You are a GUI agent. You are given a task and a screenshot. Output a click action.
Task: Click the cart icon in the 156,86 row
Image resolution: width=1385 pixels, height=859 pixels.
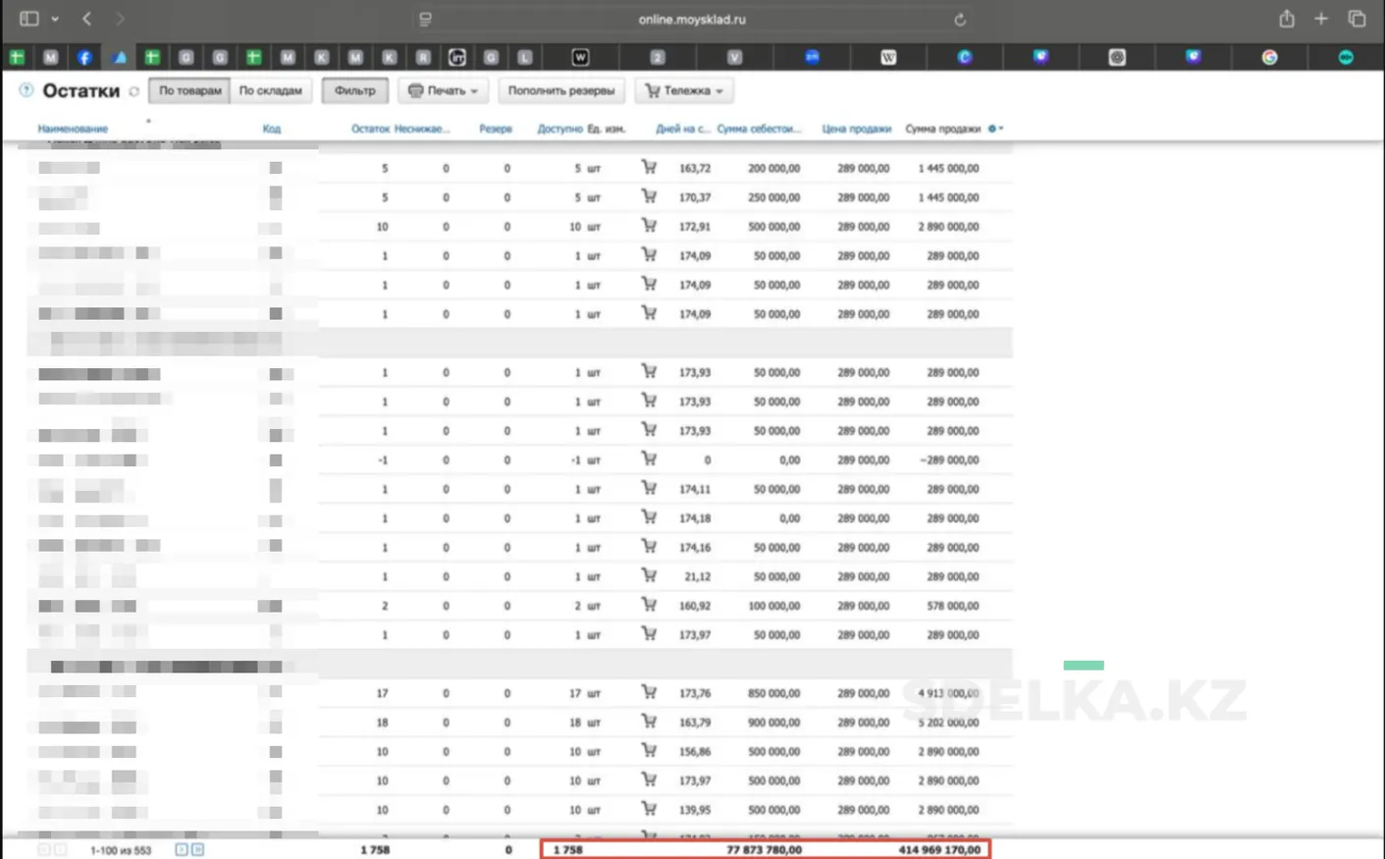click(649, 751)
